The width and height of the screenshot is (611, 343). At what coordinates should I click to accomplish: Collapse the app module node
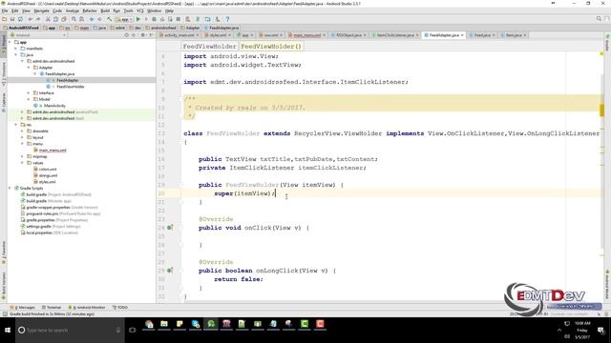point(10,42)
